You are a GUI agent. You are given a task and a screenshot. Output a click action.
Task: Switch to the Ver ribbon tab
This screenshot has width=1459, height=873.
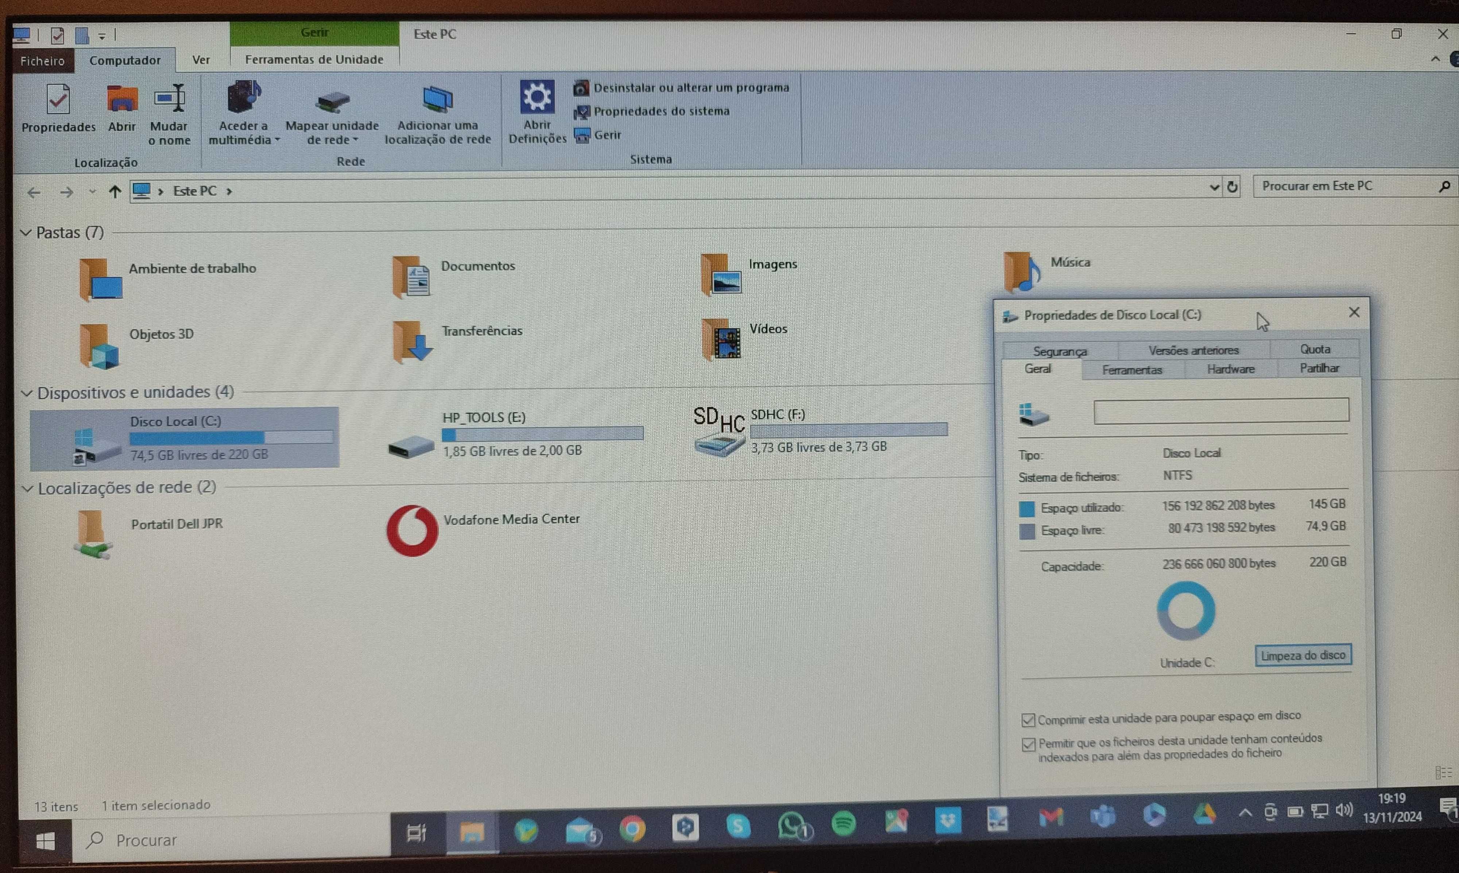point(201,60)
